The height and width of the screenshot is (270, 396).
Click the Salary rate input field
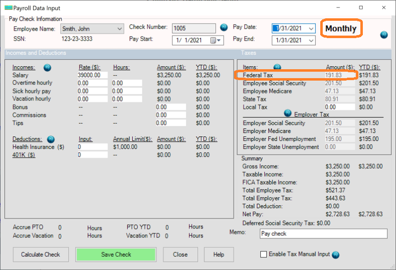pos(93,75)
